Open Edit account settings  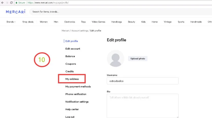(73, 49)
